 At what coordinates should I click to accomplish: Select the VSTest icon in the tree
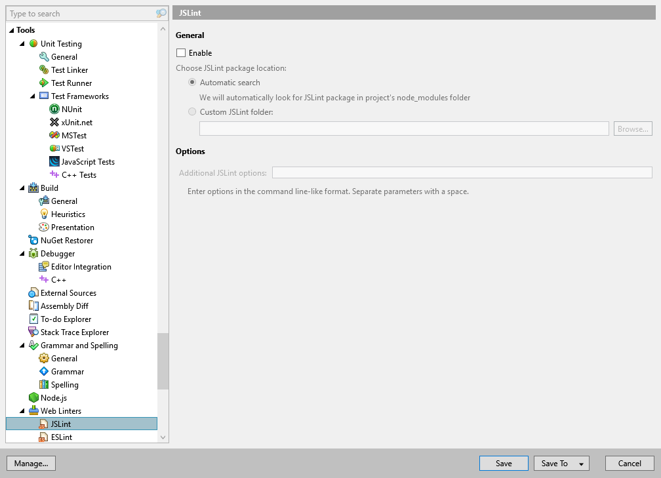coord(54,148)
